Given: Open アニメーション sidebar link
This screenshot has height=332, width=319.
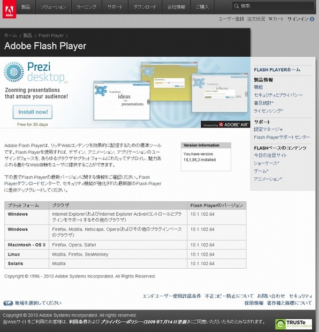Looking at the screenshot, I should [268, 179].
